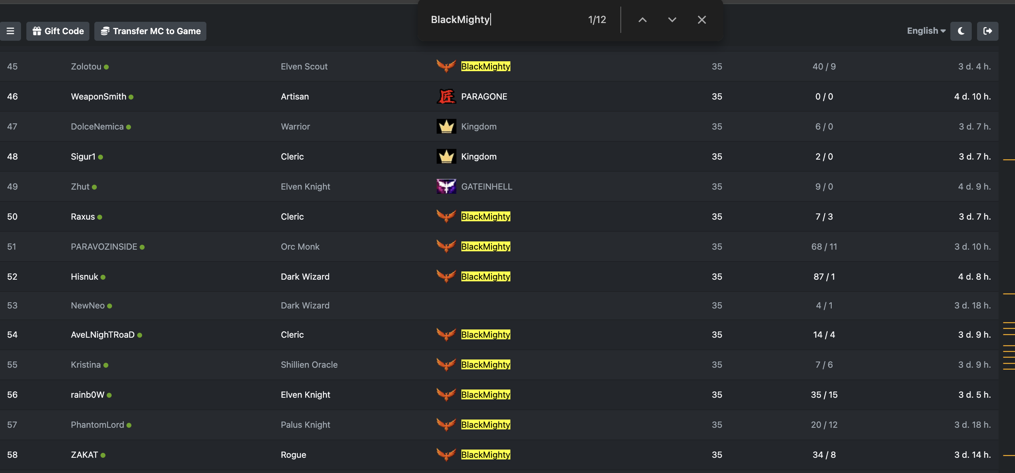
Task: Open player WeaponSmith's name
Action: click(98, 97)
